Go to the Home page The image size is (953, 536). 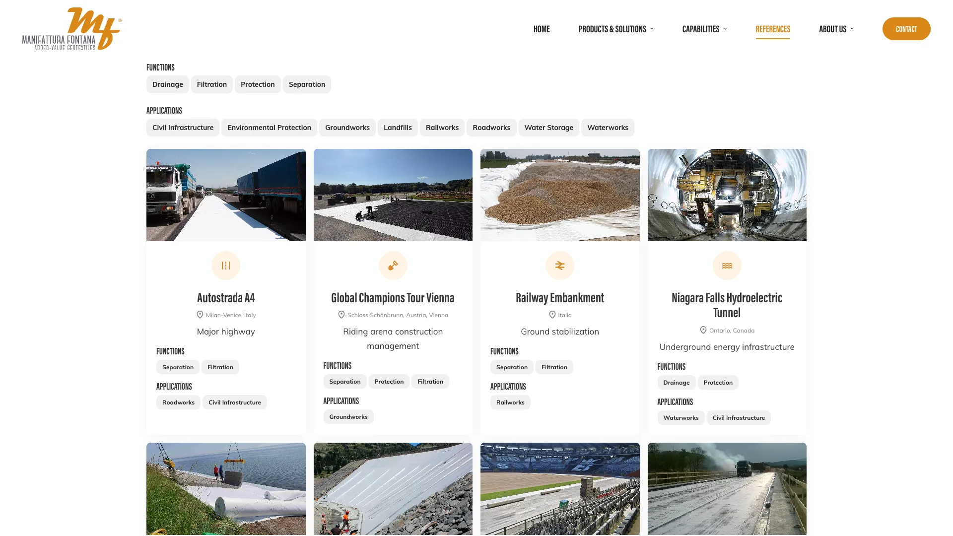542,29
